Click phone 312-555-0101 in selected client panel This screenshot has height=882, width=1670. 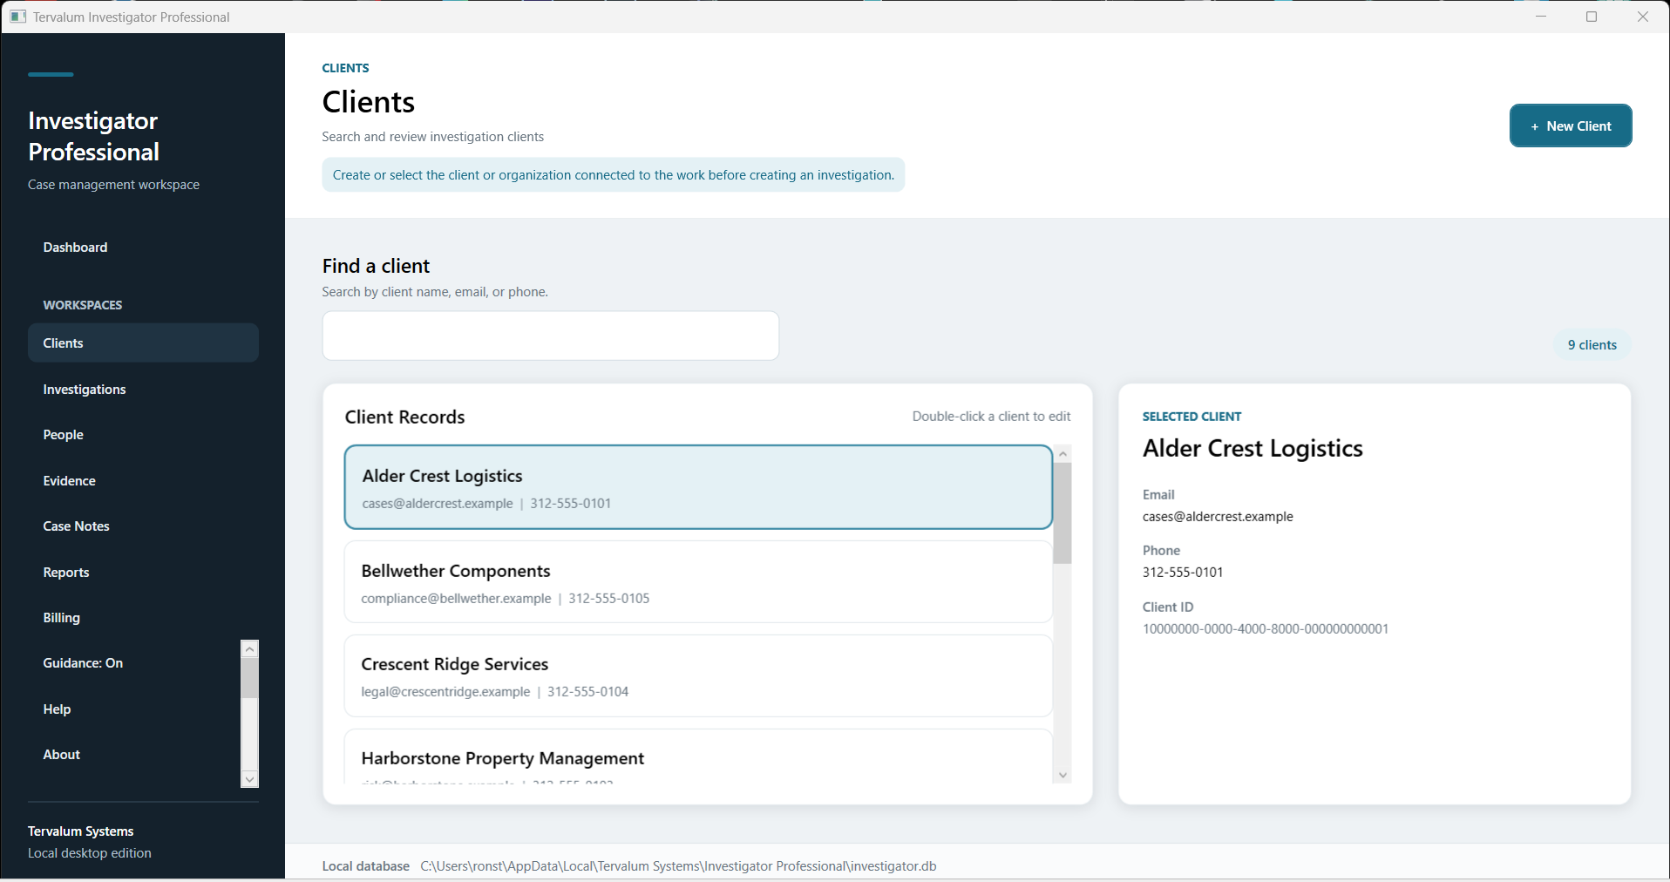pos(1183,572)
